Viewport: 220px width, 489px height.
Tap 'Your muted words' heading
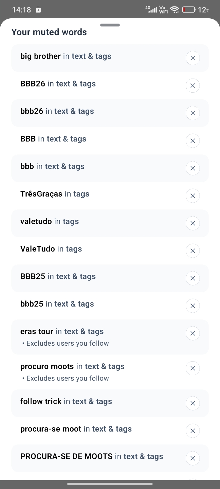point(49,32)
